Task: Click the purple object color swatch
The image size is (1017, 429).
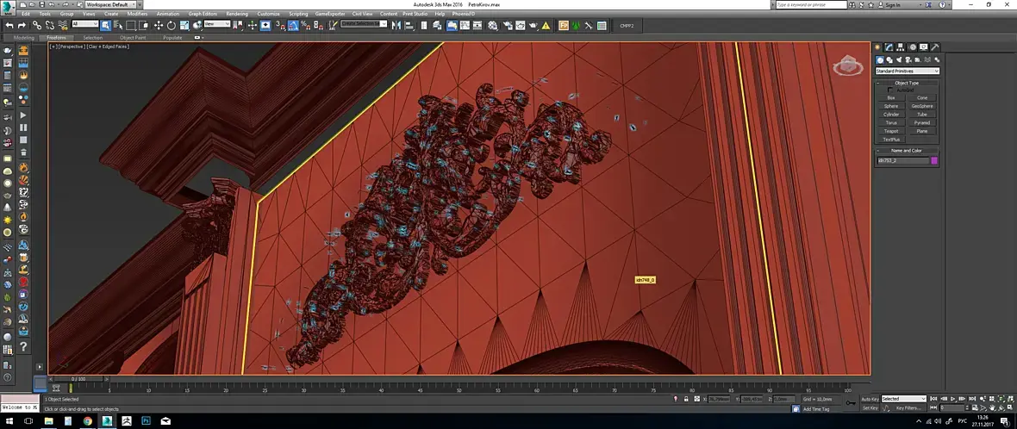Action: (x=934, y=160)
